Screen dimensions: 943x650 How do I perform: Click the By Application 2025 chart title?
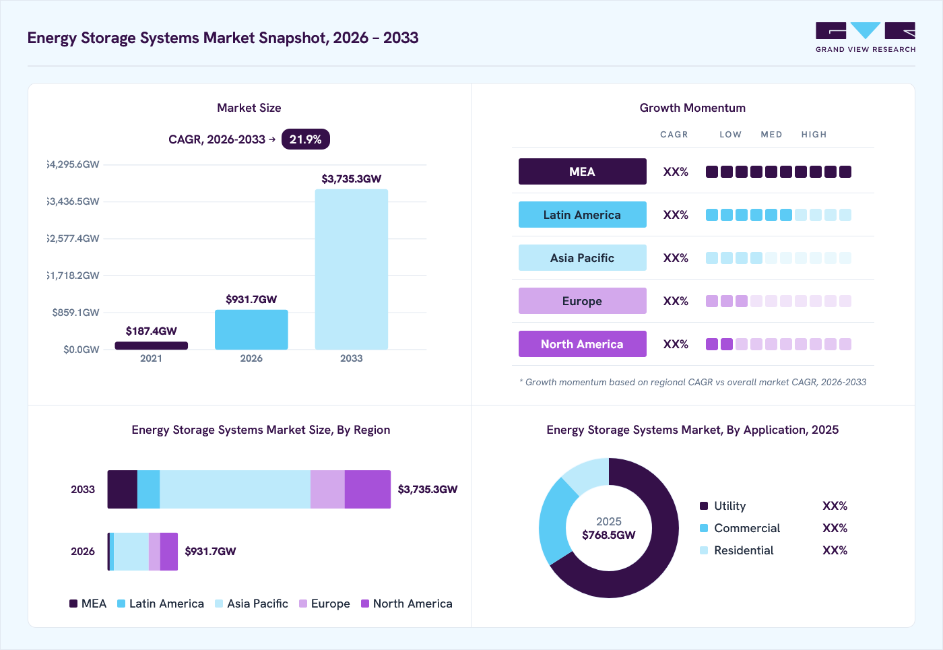(692, 430)
